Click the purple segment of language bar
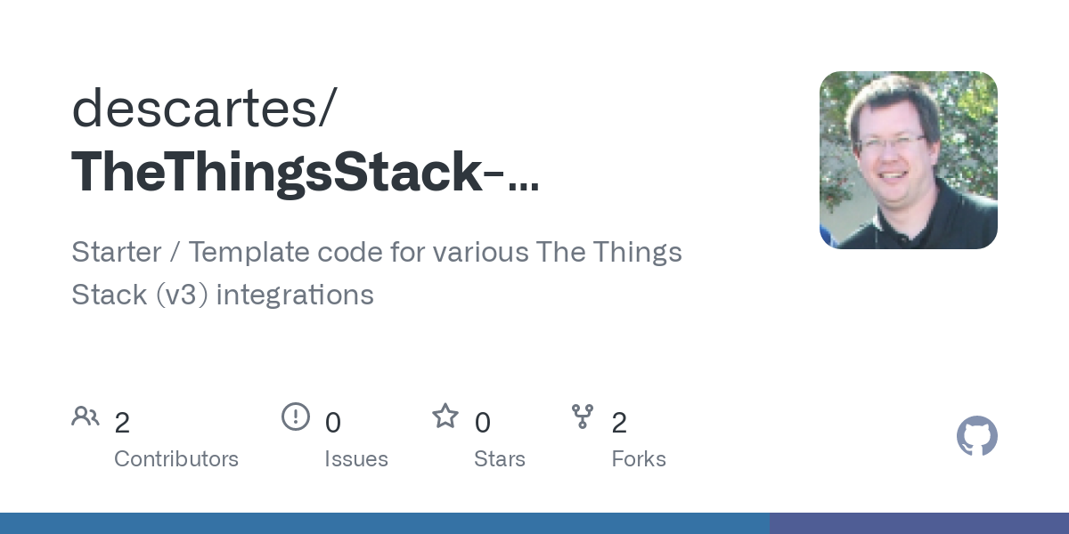This screenshot has width=1069, height=534. click(x=918, y=523)
